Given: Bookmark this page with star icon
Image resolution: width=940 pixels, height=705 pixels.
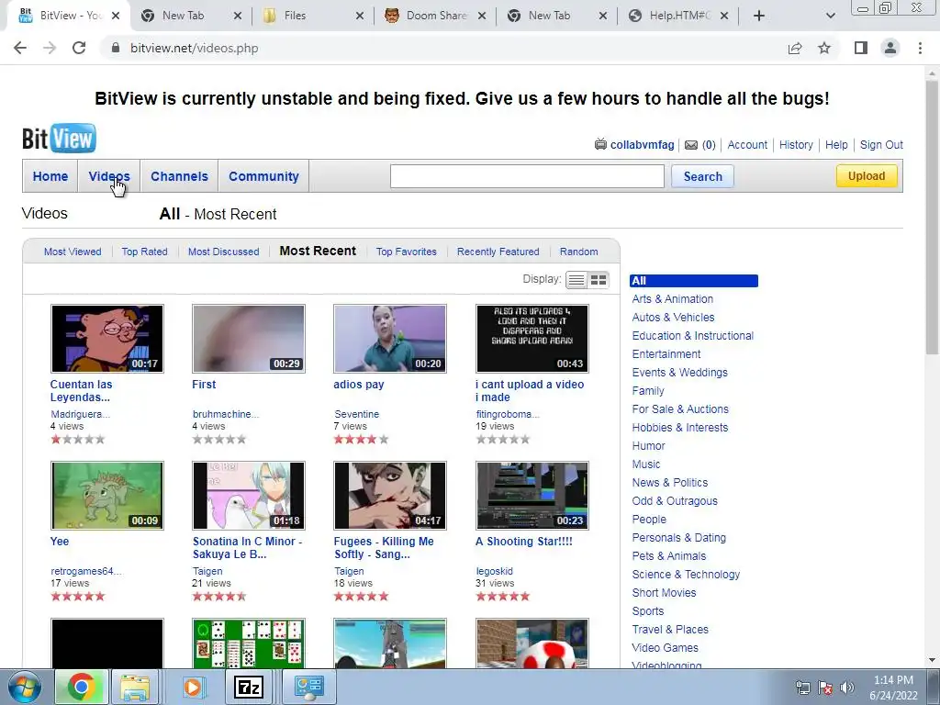Looking at the screenshot, I should 824,48.
